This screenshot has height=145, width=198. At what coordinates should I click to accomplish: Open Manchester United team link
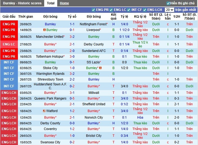pyautogui.click(x=50, y=37)
